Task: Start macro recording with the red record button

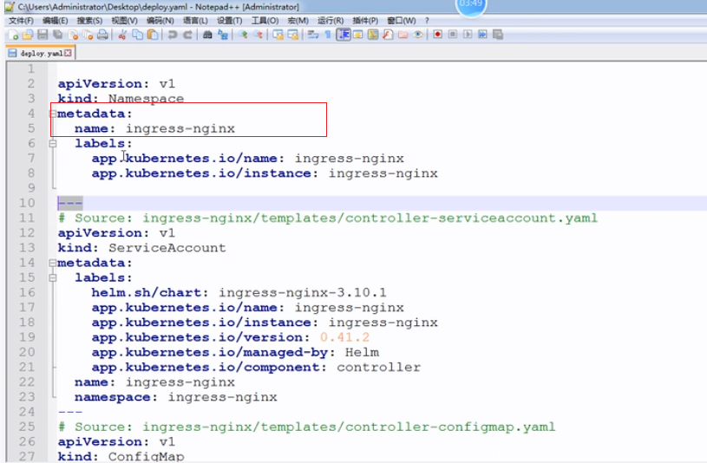Action: pyautogui.click(x=437, y=35)
